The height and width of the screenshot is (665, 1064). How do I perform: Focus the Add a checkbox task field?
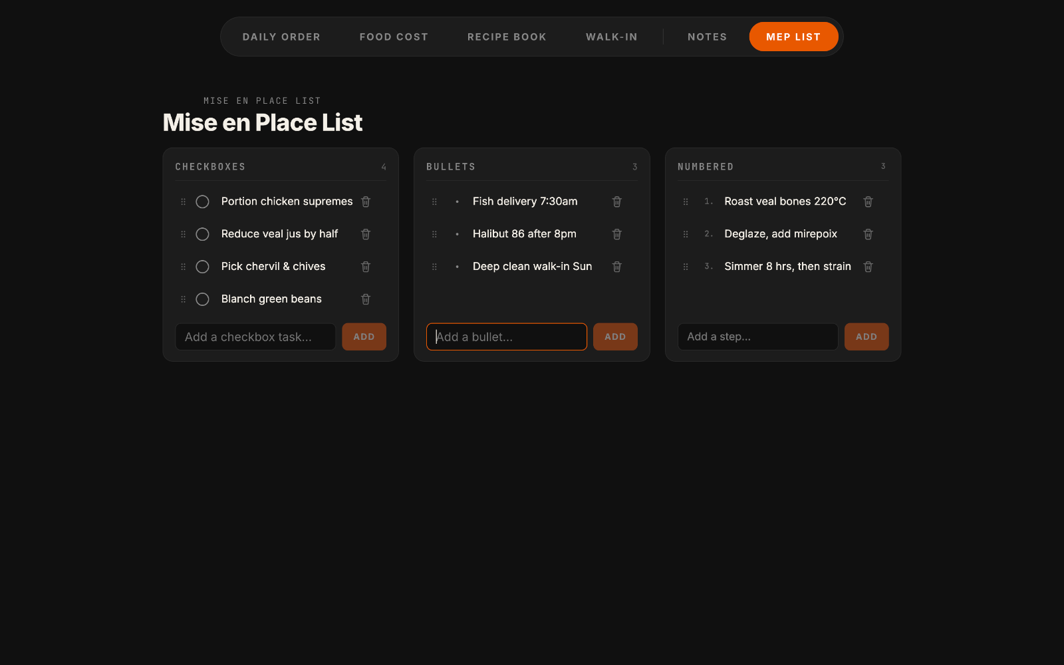point(255,336)
